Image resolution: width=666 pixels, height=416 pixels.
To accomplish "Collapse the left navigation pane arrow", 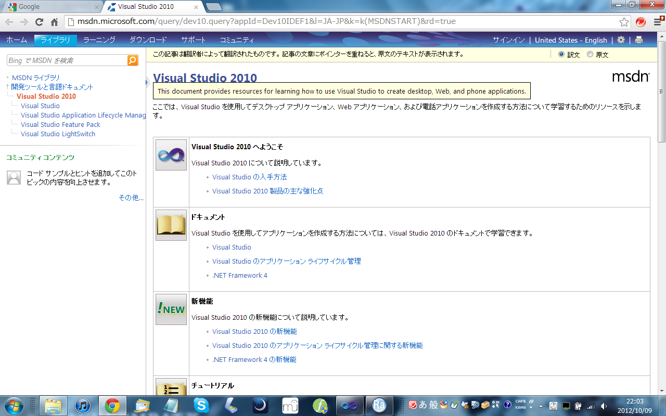I will point(148,82).
